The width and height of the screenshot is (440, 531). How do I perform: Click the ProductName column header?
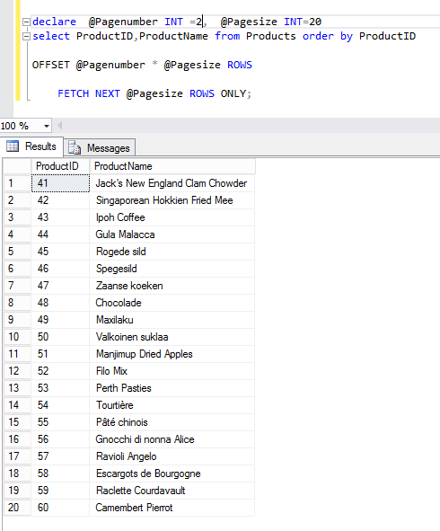click(x=172, y=166)
